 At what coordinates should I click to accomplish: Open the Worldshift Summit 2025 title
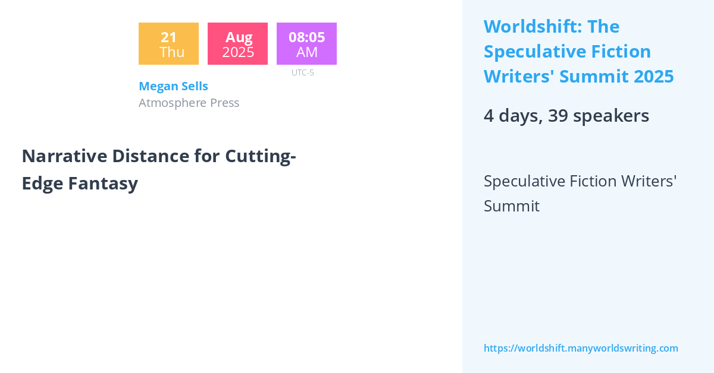[x=578, y=52]
